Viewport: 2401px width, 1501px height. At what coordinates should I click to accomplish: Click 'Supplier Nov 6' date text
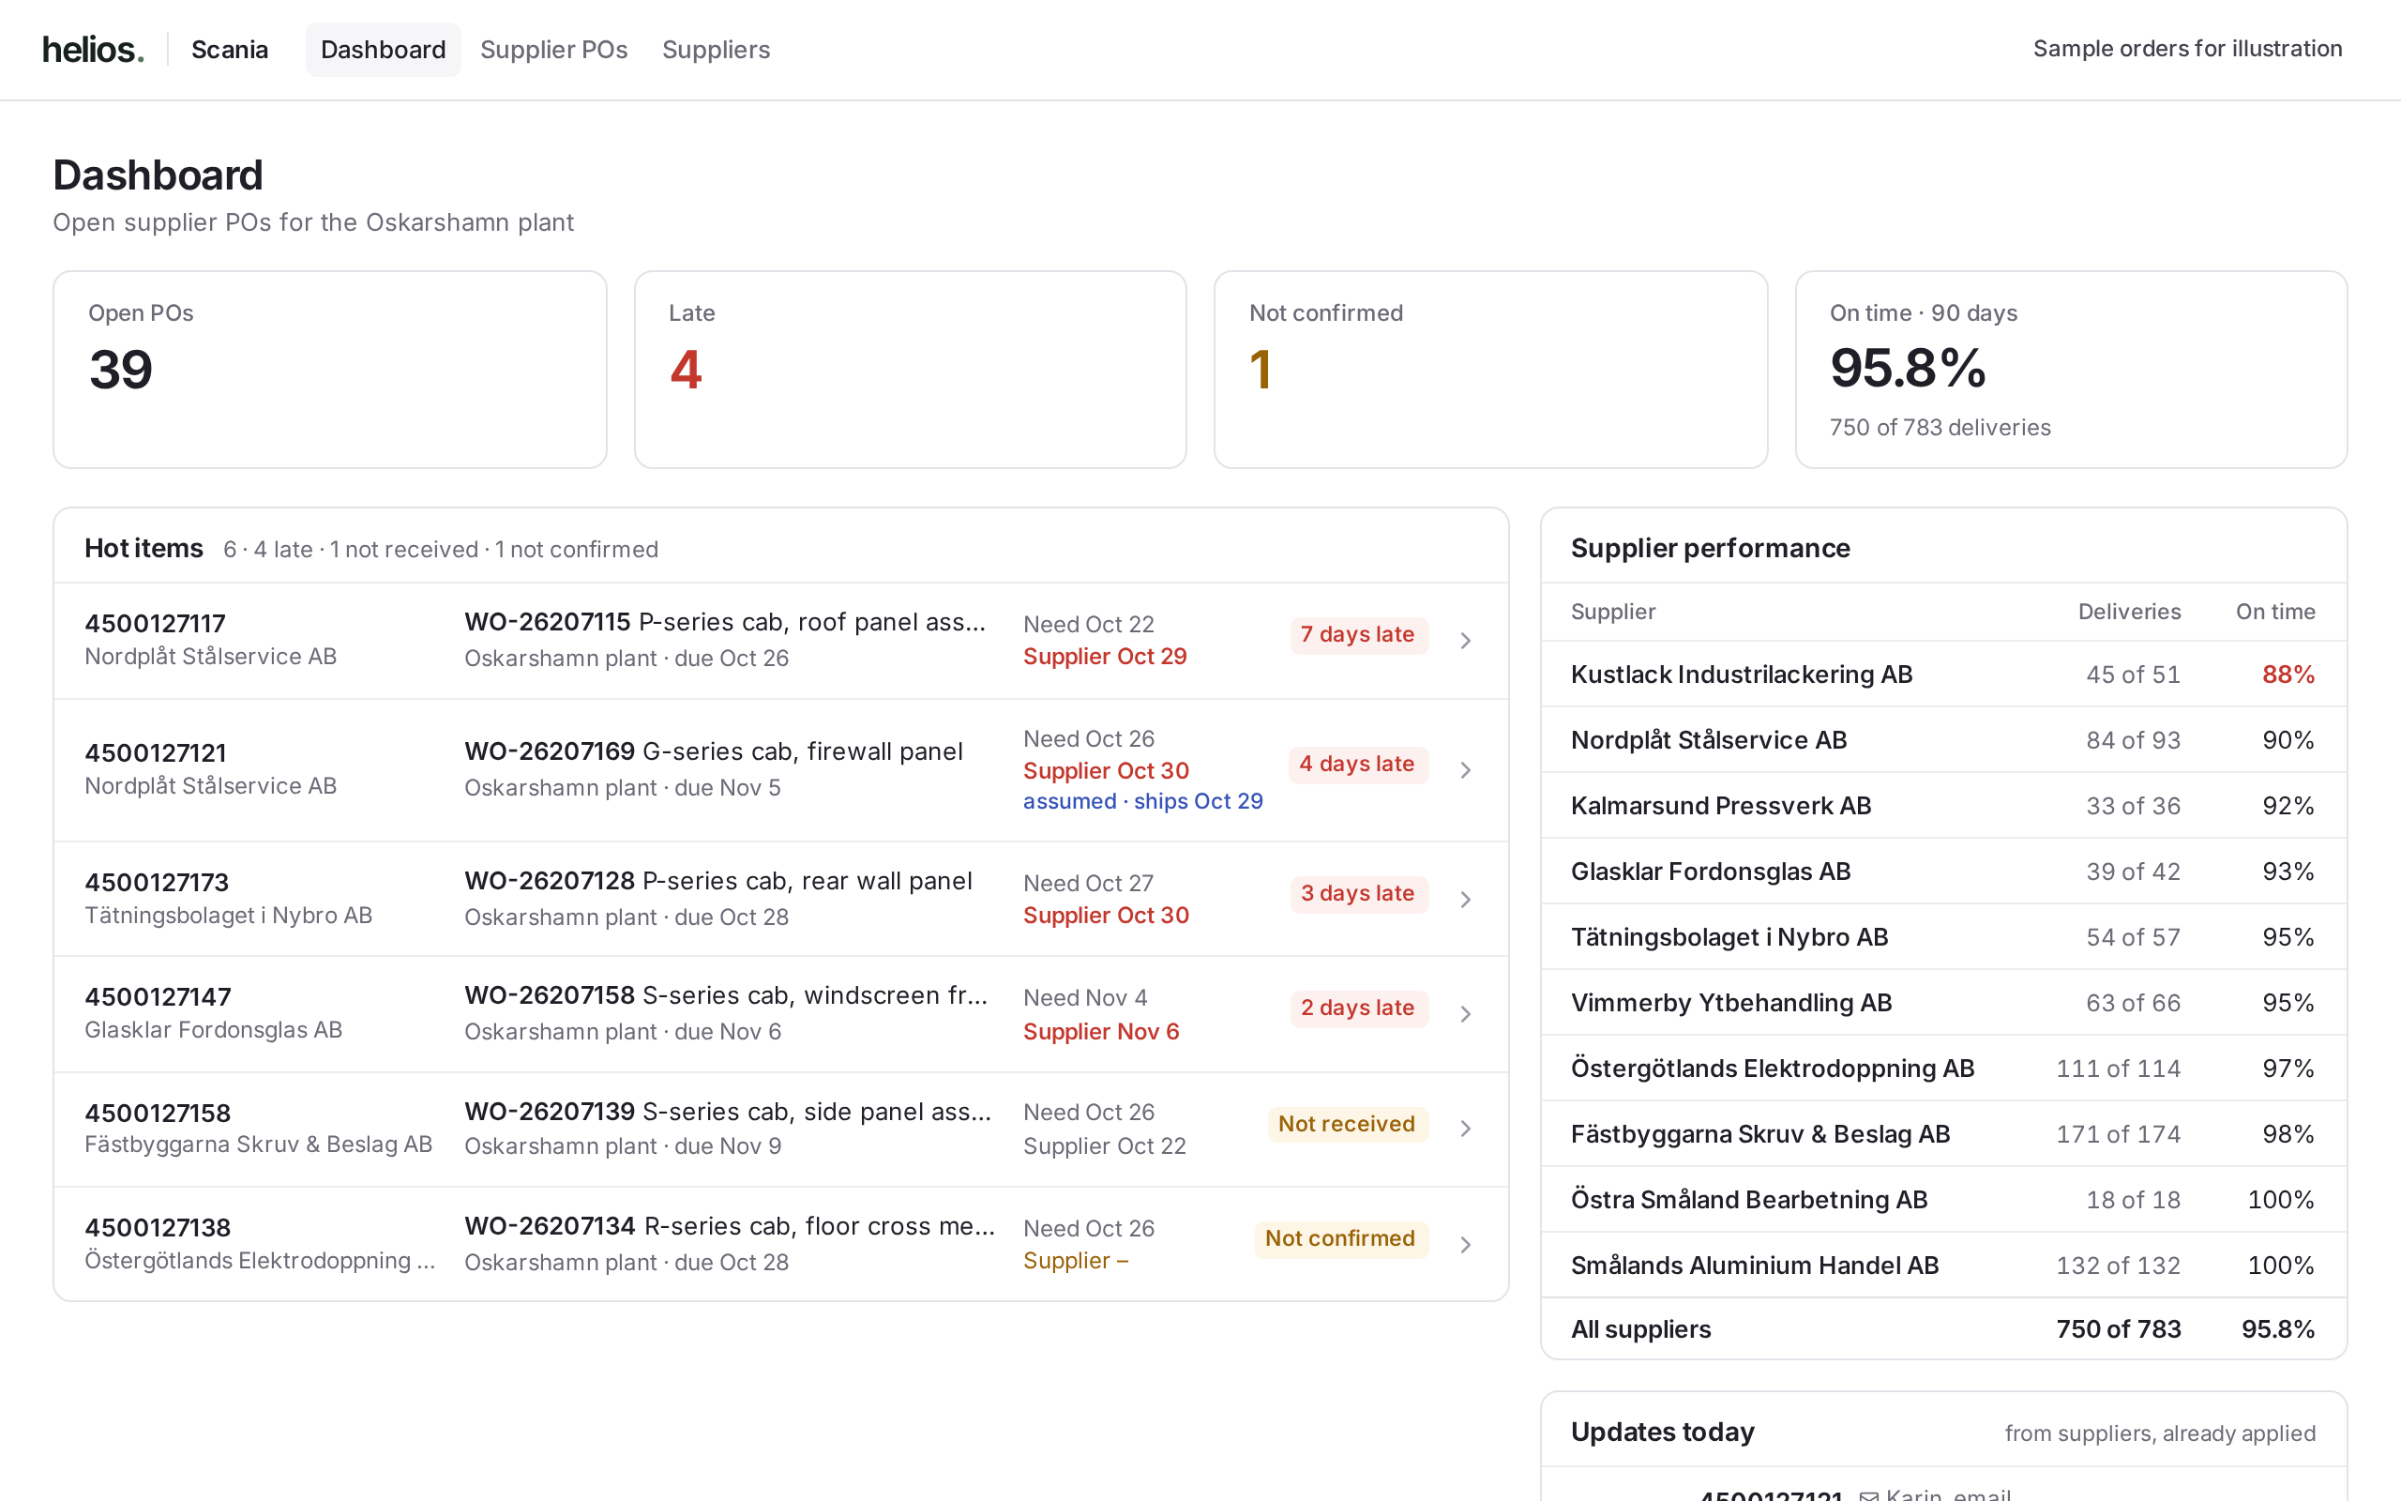(1101, 1031)
